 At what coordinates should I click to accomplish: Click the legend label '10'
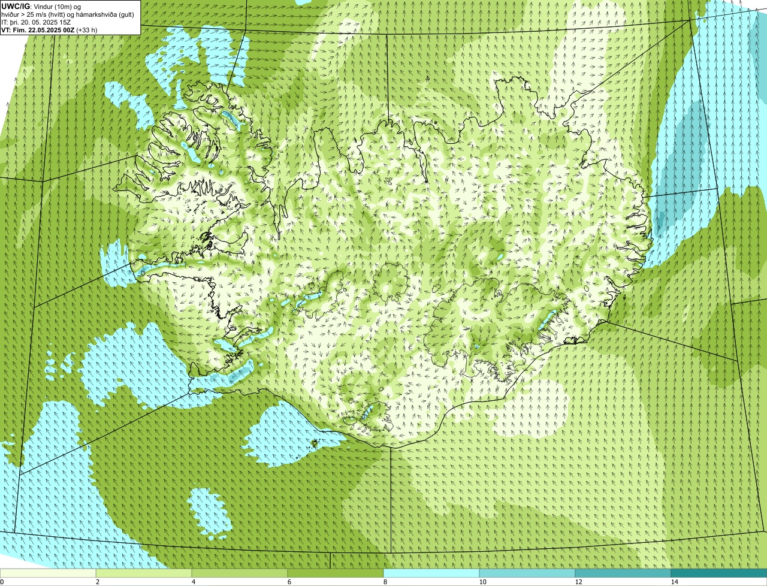point(482,582)
